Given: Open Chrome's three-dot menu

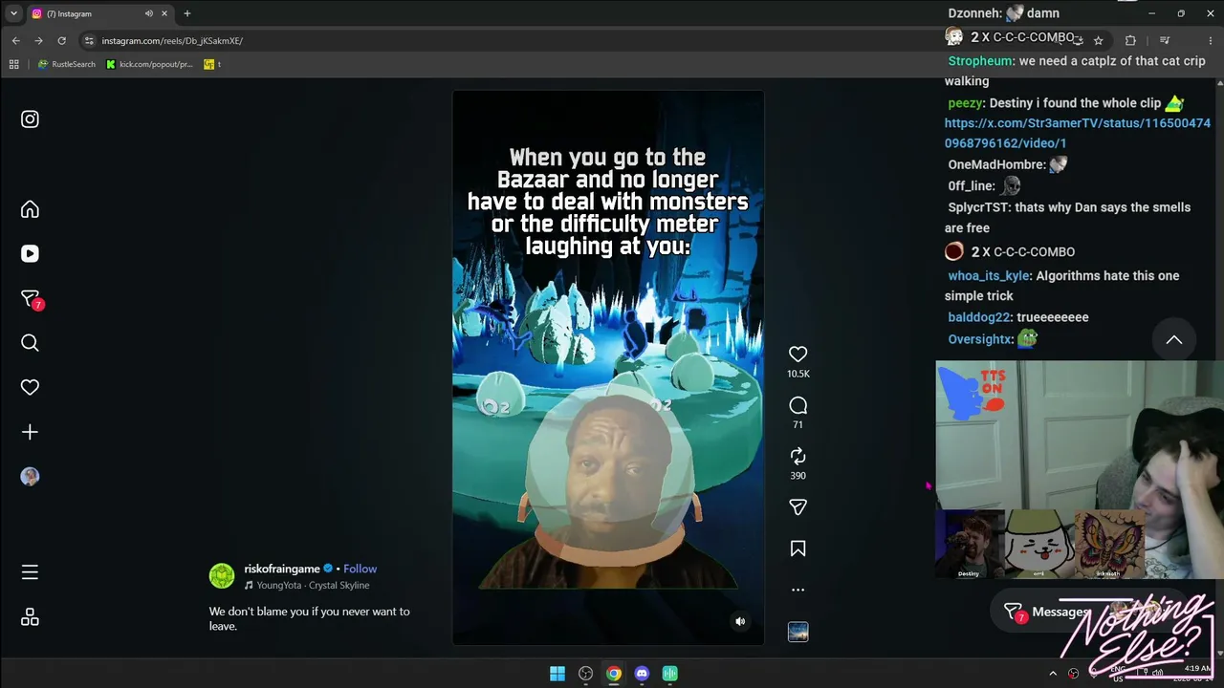Looking at the screenshot, I should [x=1210, y=40].
